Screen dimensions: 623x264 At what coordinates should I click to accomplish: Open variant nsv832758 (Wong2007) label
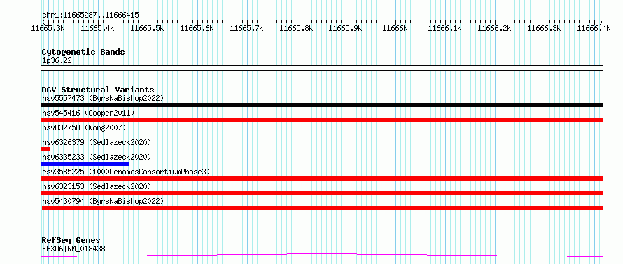(x=84, y=127)
